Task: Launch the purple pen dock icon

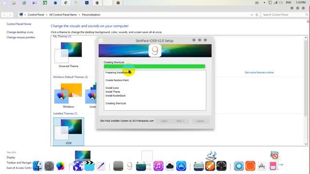Action: click(101, 166)
